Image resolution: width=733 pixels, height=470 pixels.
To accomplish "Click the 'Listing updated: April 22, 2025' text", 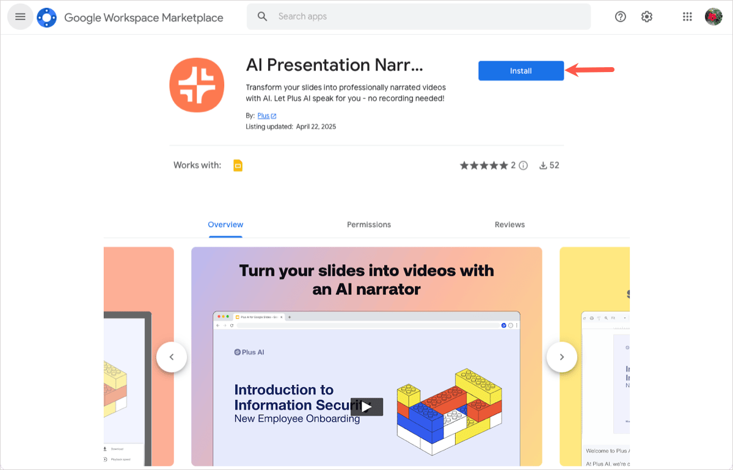I will point(291,127).
